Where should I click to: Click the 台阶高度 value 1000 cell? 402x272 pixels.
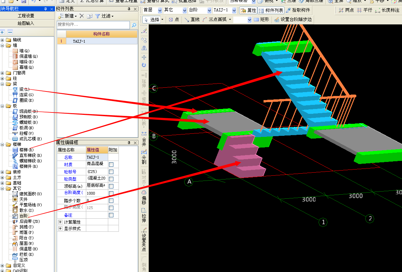(97, 193)
